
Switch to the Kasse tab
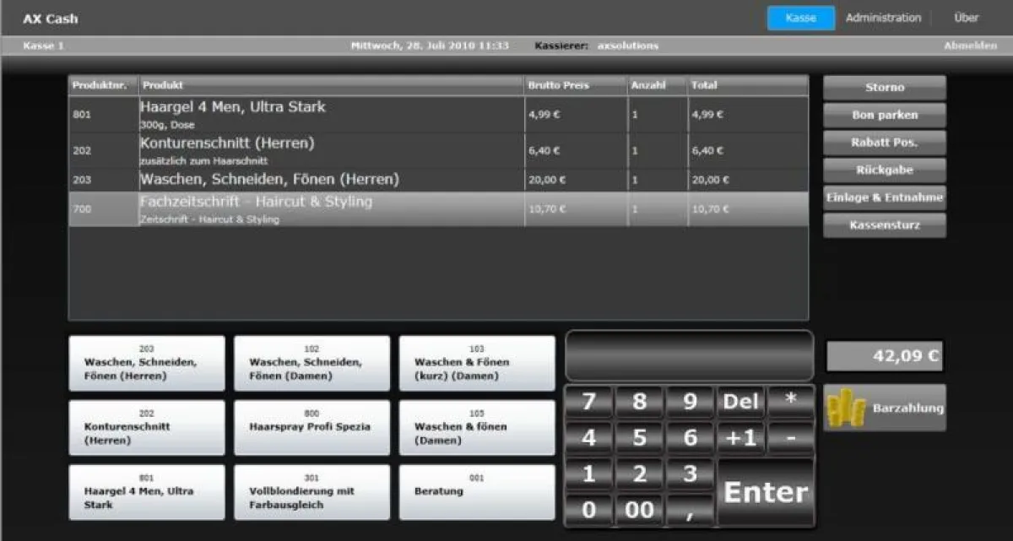[x=800, y=18]
